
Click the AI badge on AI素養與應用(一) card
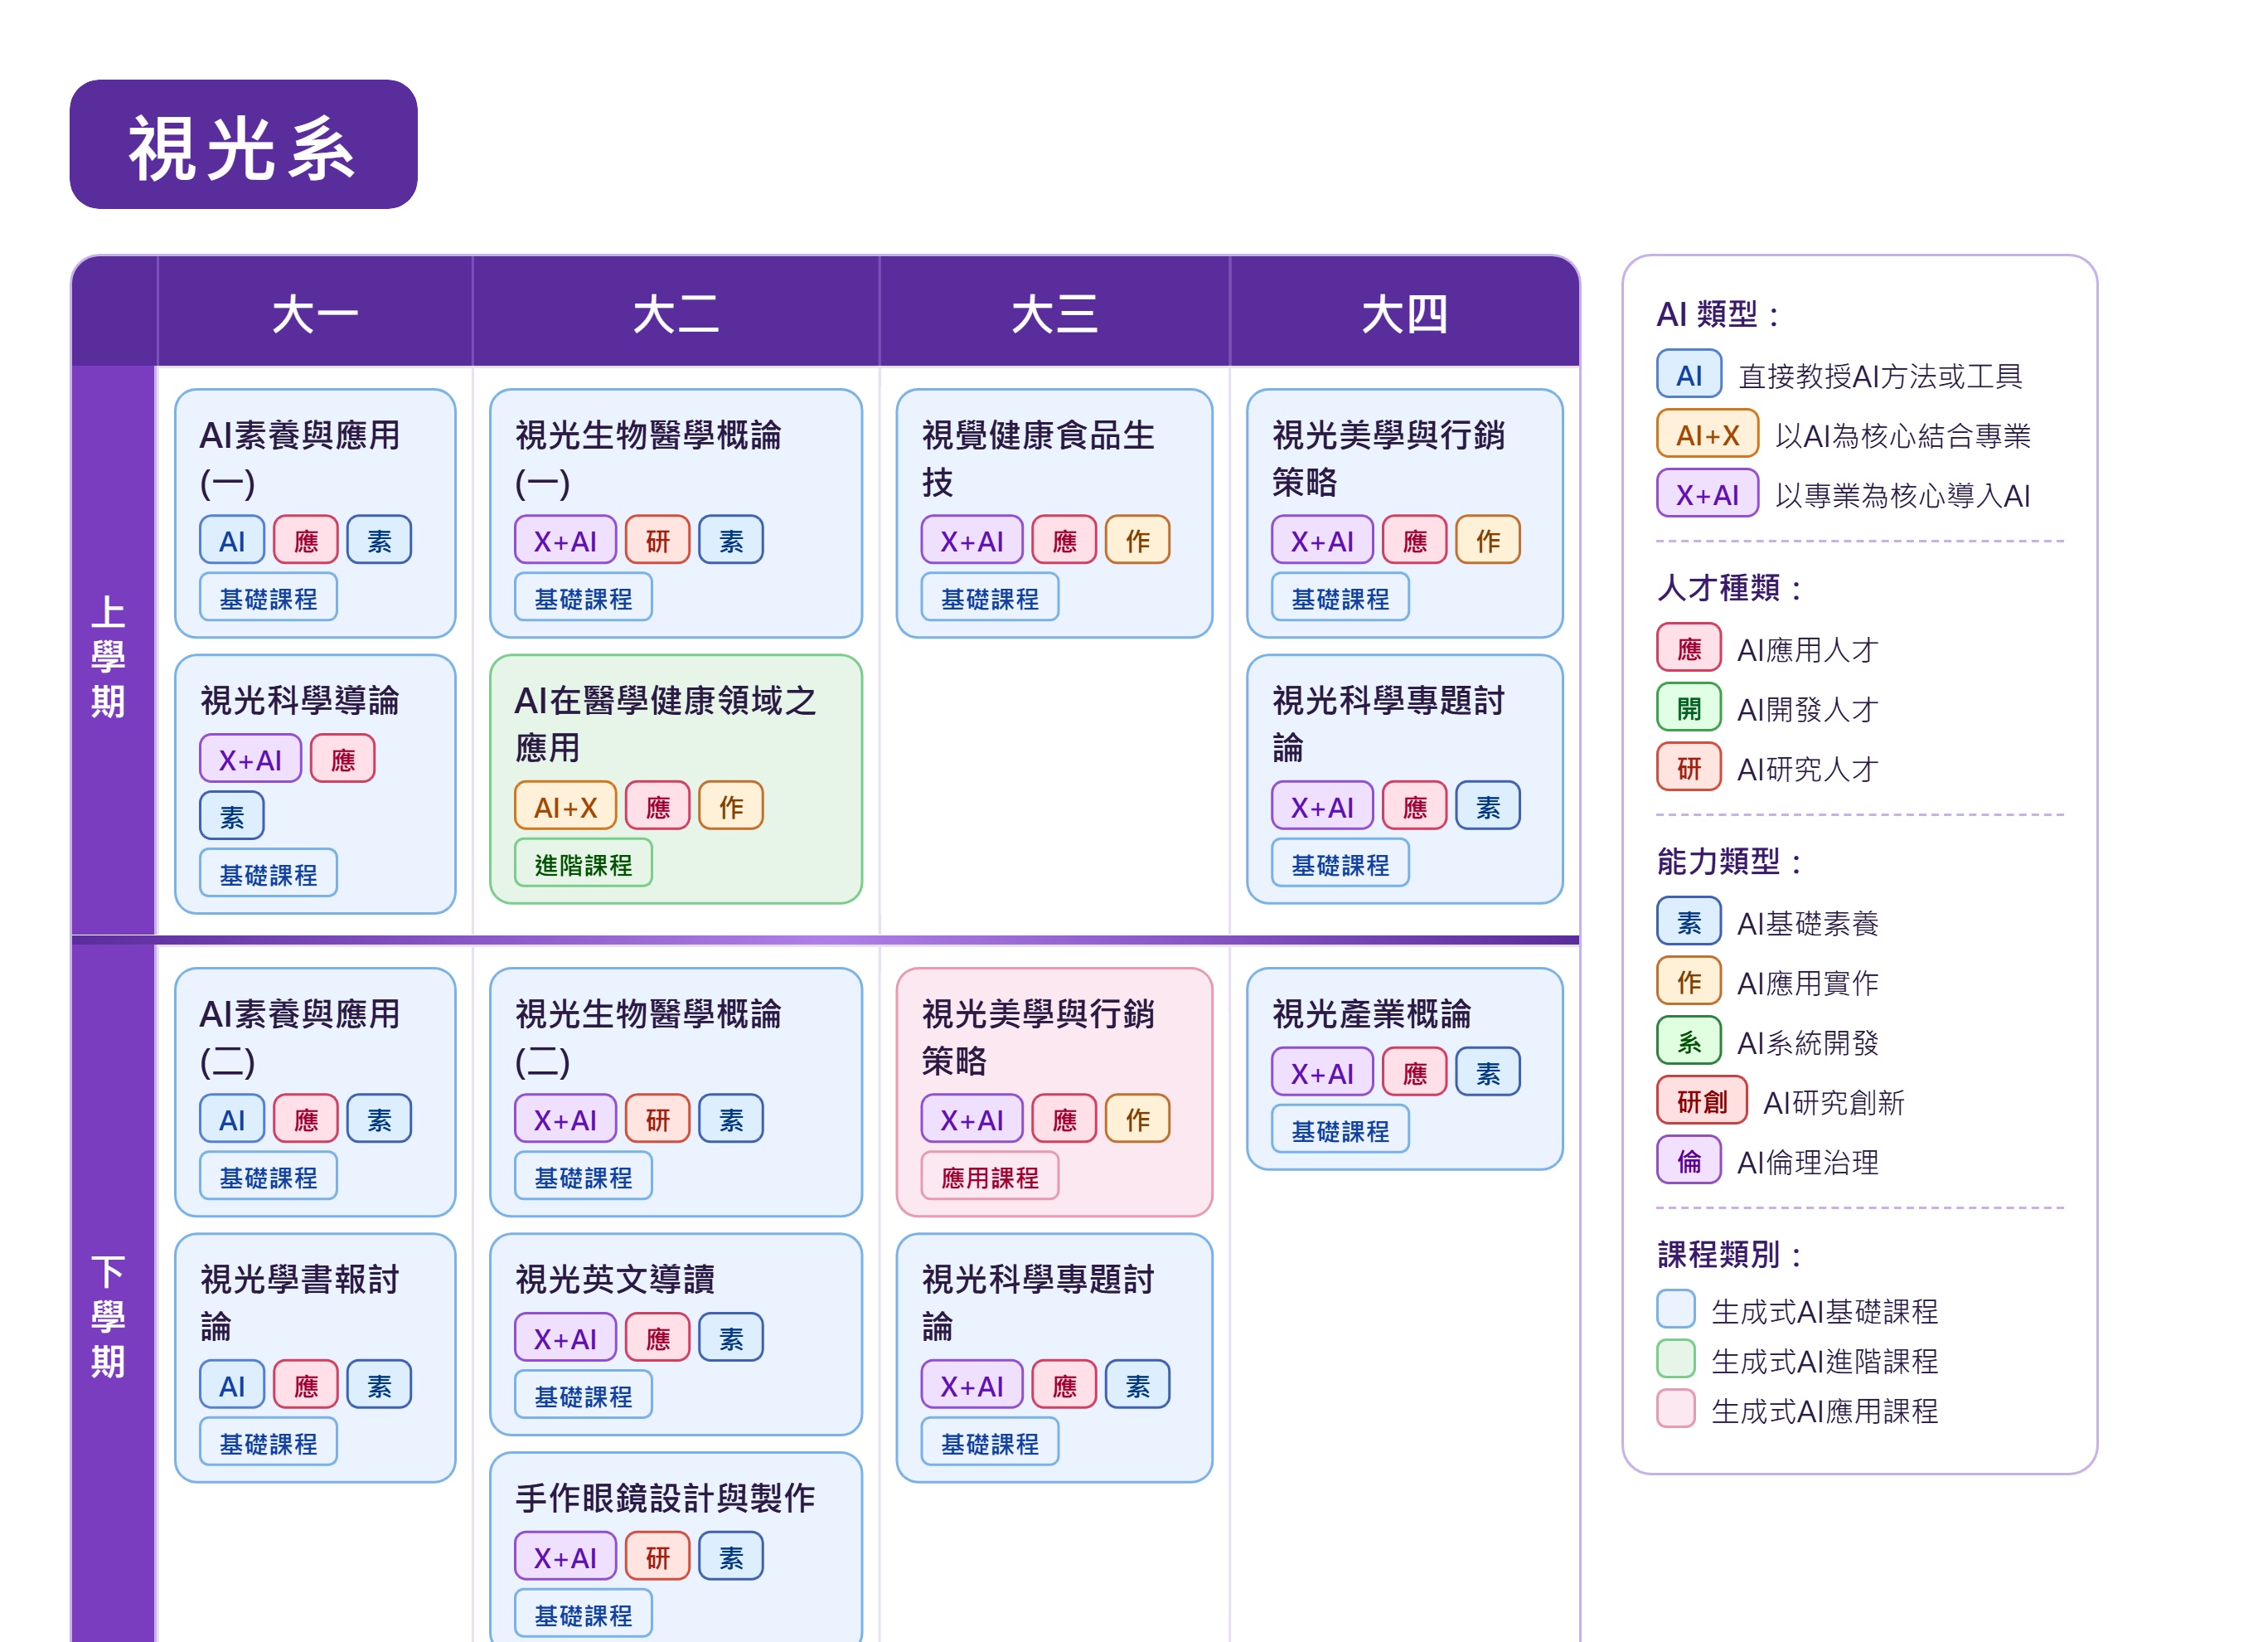point(232,541)
